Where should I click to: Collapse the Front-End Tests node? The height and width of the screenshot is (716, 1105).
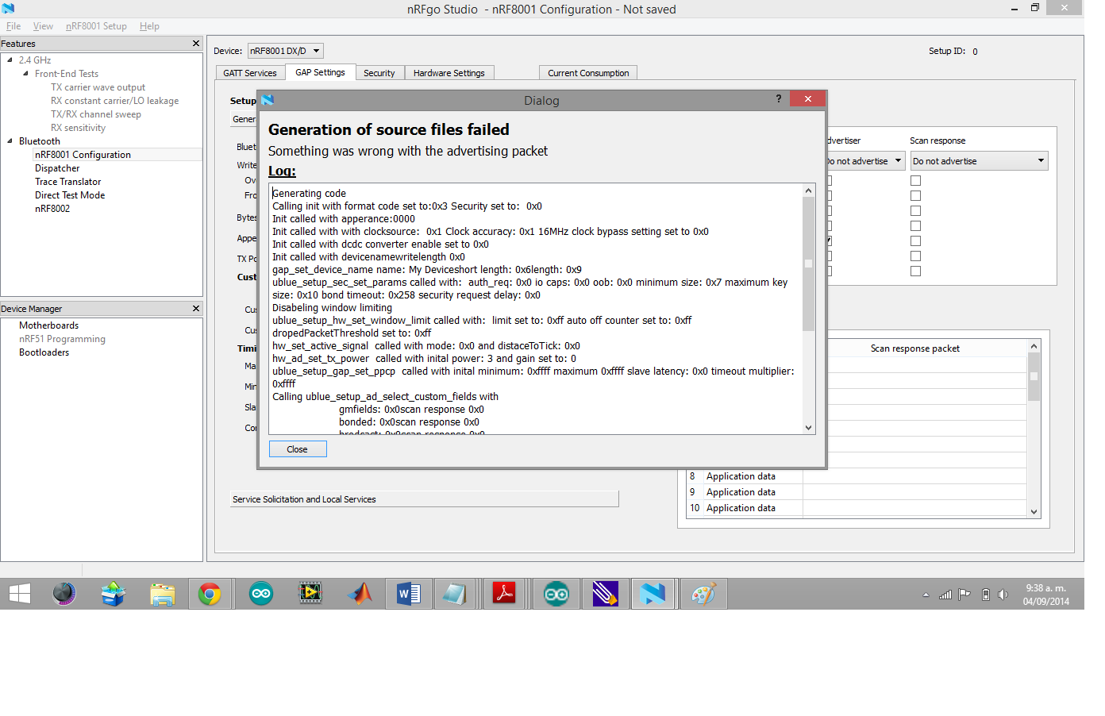25,73
